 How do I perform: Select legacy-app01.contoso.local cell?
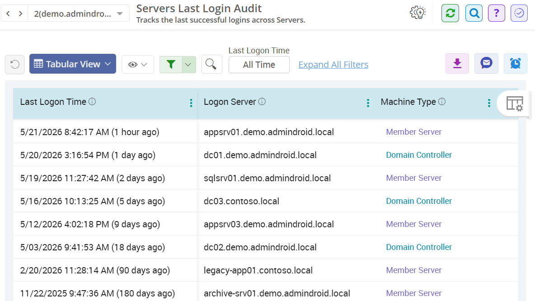tap(258, 270)
